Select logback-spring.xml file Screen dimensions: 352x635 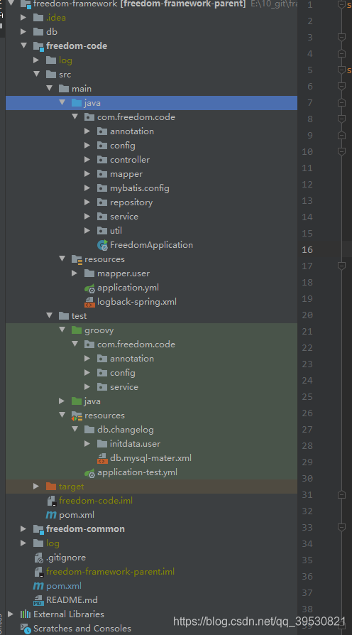tap(137, 302)
